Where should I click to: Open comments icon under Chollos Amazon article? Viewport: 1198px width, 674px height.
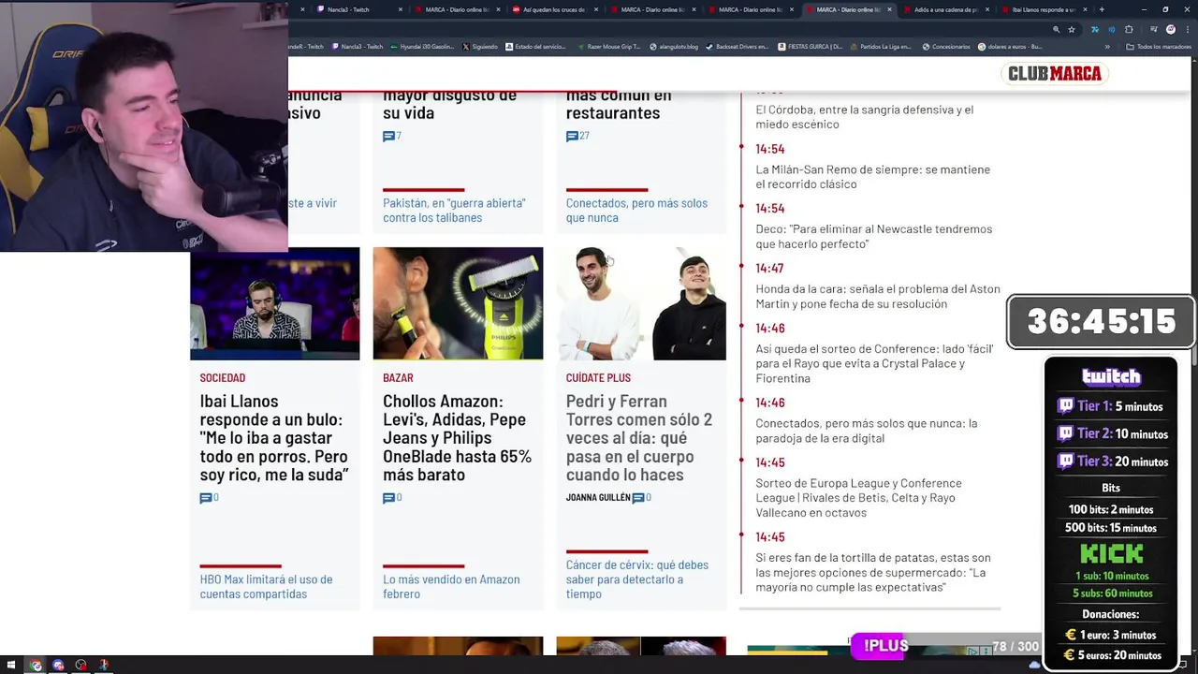(389, 498)
